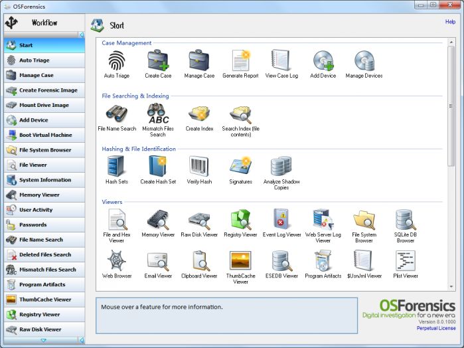The width and height of the screenshot is (464, 348).
Task: Select Start in the Workflow sidebar
Action: pos(44,45)
